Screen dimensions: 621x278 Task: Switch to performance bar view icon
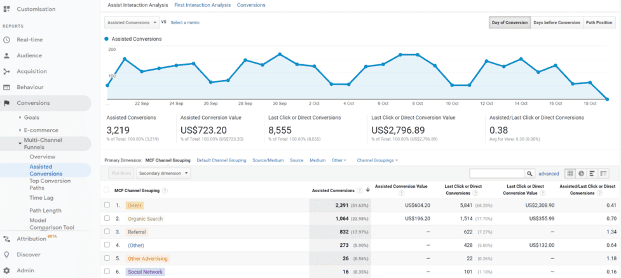(592, 173)
